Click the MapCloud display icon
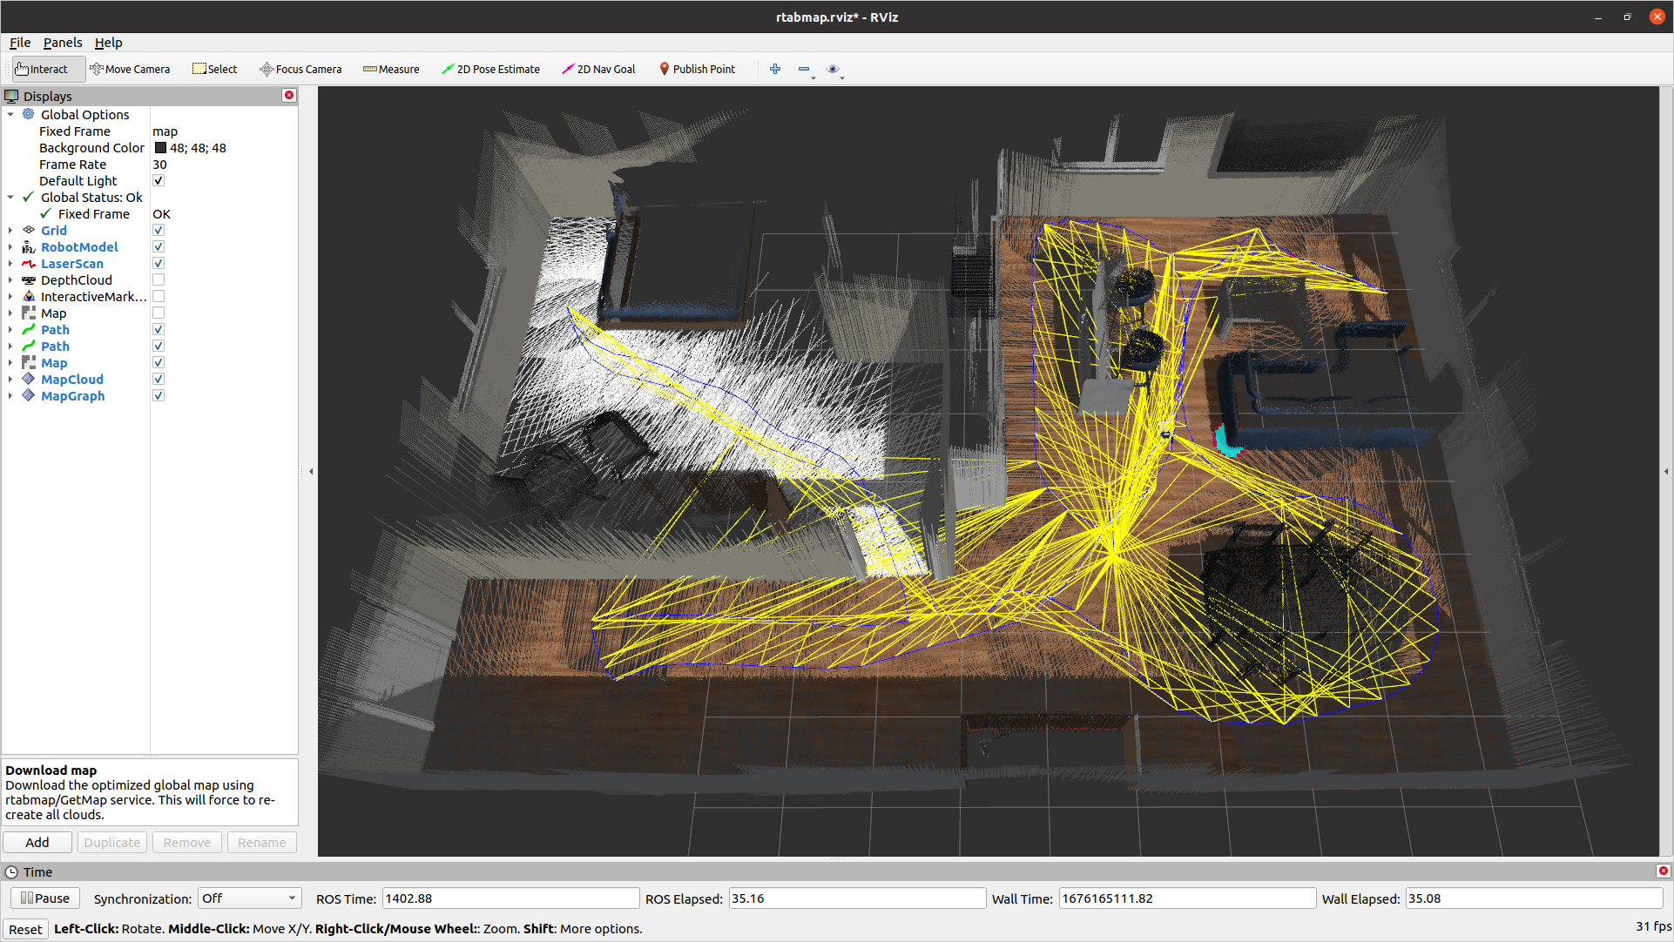1674x942 pixels. click(x=29, y=380)
